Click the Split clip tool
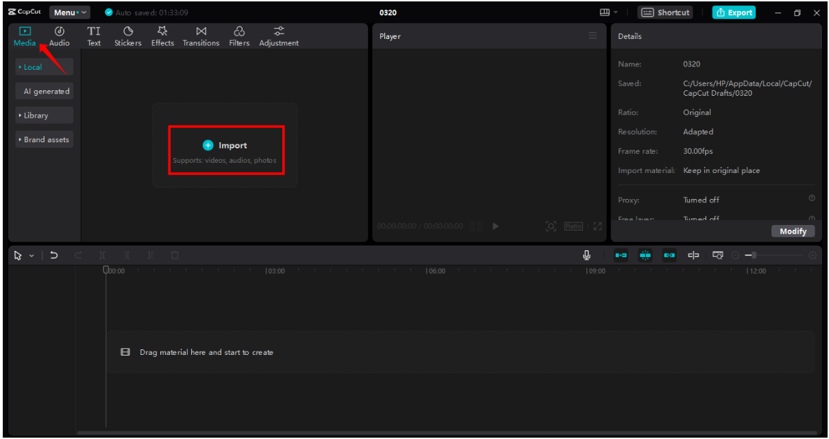The height and width of the screenshot is (439, 829). [103, 255]
